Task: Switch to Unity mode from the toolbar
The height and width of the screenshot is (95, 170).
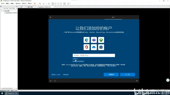Action: tap(61, 4)
